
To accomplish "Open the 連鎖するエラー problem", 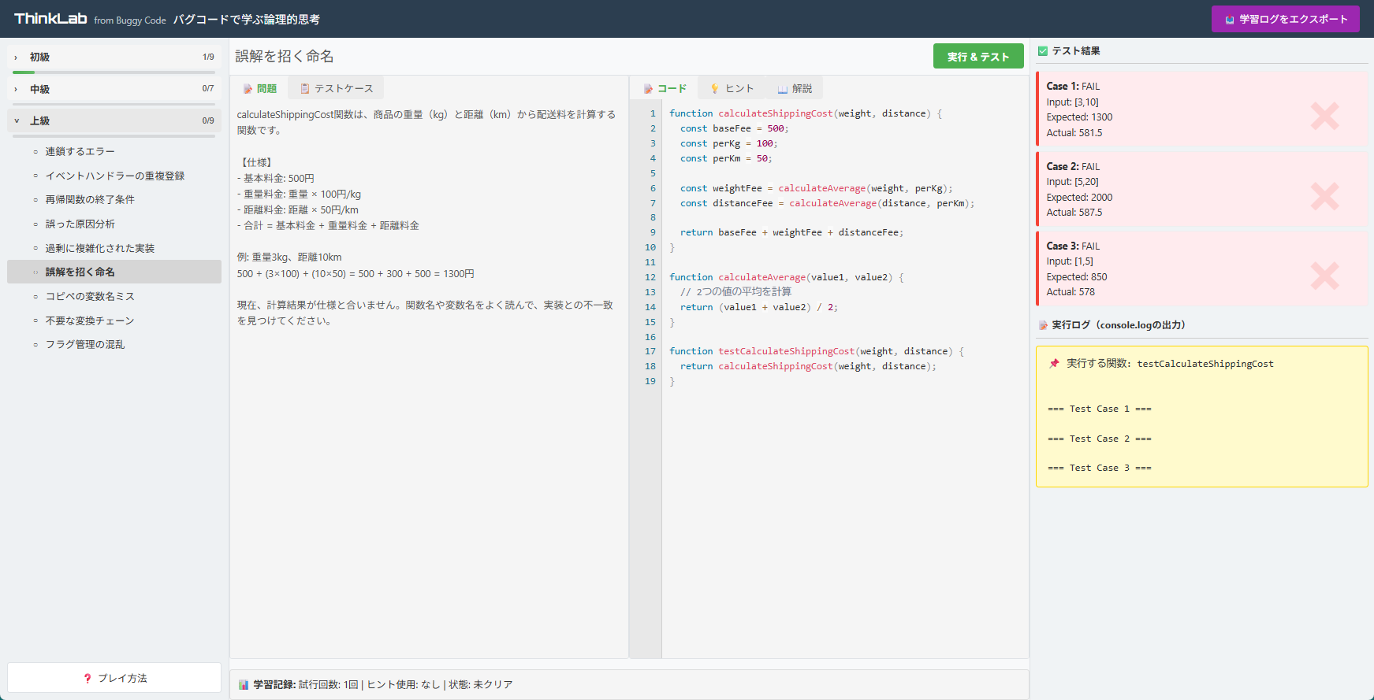I will pyautogui.click(x=114, y=151).
